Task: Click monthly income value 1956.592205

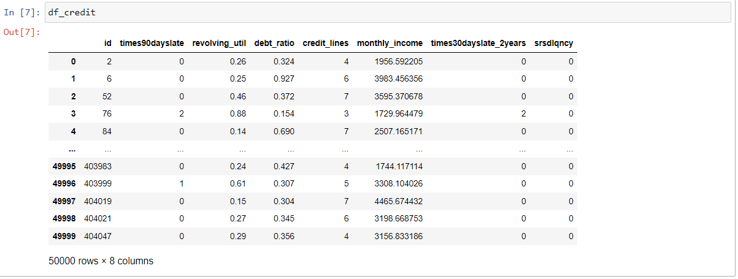Action: click(x=398, y=62)
